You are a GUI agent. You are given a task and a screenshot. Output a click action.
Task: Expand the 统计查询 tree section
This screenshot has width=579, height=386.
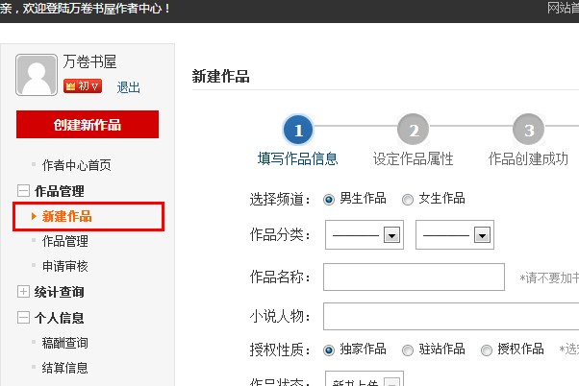pos(24,292)
